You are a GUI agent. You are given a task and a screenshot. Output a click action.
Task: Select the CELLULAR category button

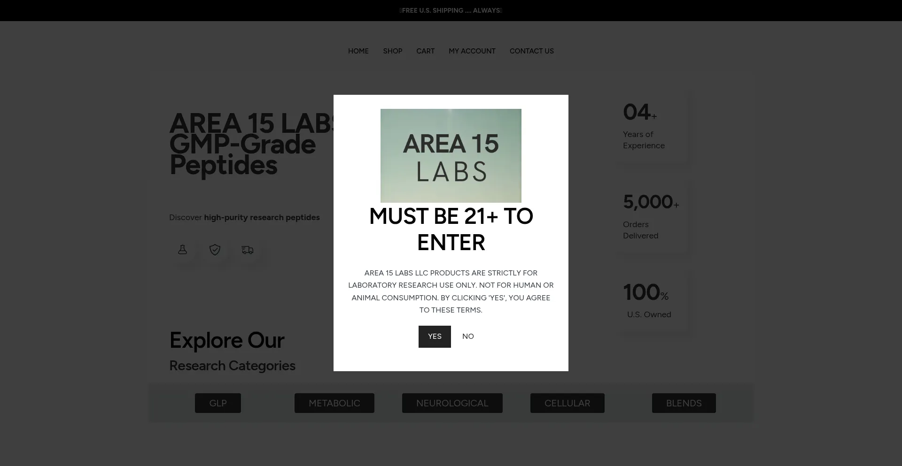568,403
